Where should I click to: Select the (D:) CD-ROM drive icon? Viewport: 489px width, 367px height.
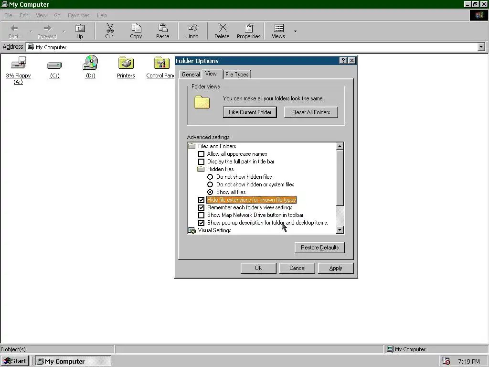pos(90,63)
